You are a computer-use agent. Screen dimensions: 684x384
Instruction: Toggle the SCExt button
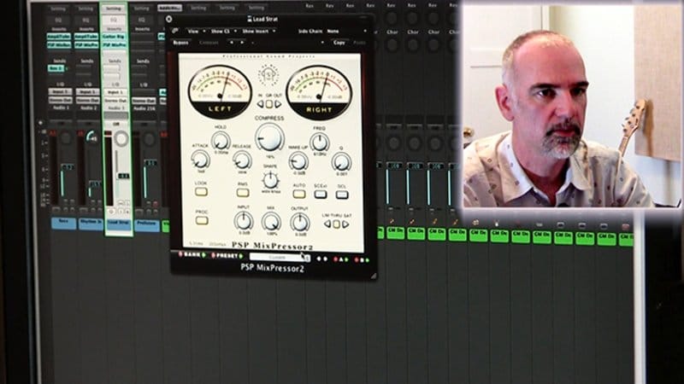coord(320,195)
